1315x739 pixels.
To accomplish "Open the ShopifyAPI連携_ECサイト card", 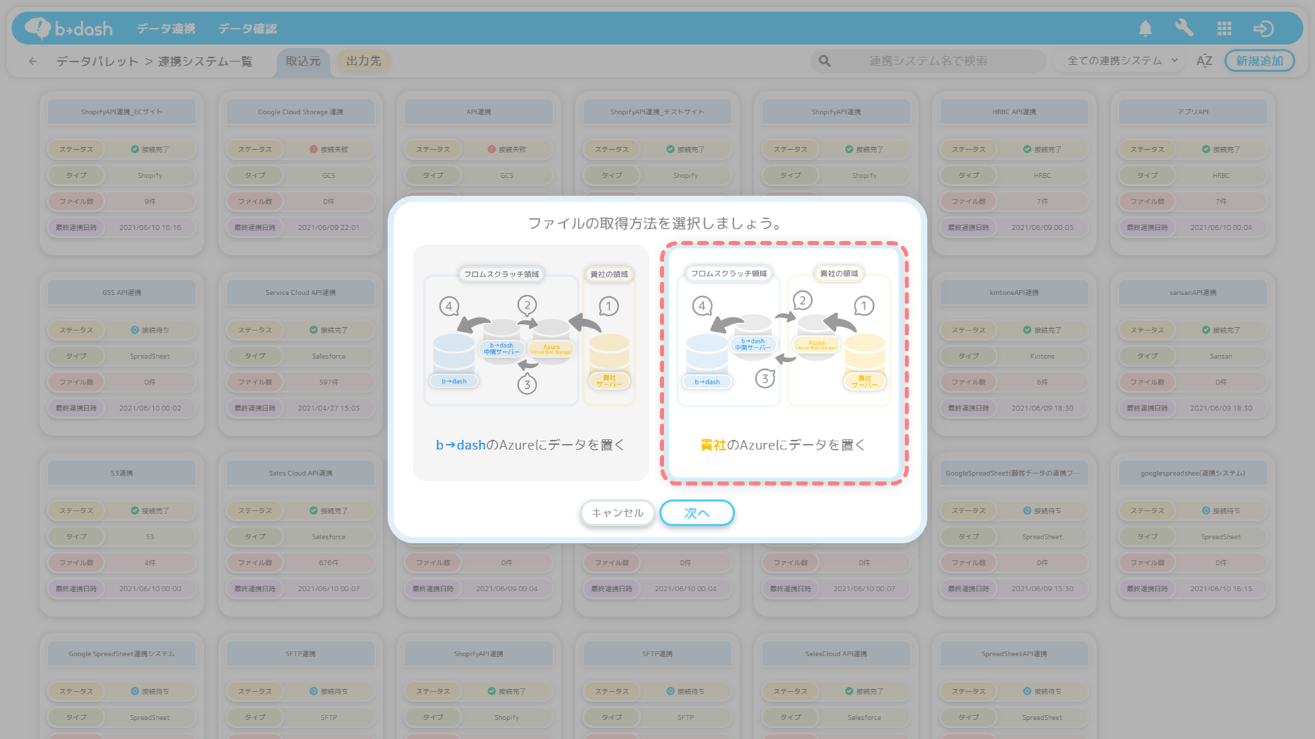I will tap(122, 173).
